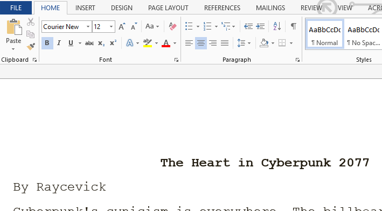Open the Paste options dropdown arrow
Viewport: 382px width, 211px height.
tap(13, 49)
